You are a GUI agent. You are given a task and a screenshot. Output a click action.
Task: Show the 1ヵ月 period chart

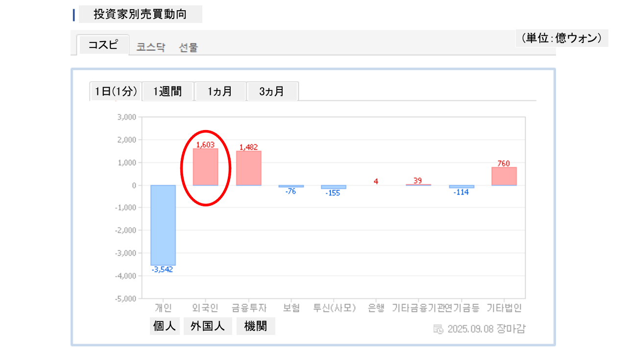220,91
